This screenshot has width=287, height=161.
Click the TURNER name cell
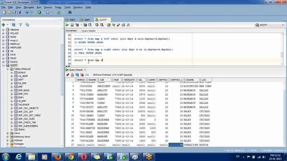[x=91, y=120]
